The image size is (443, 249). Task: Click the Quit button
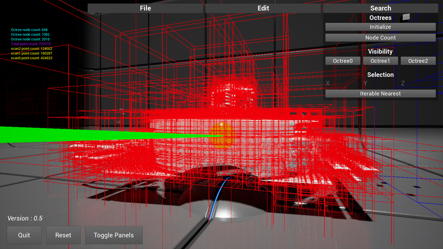(x=24, y=235)
